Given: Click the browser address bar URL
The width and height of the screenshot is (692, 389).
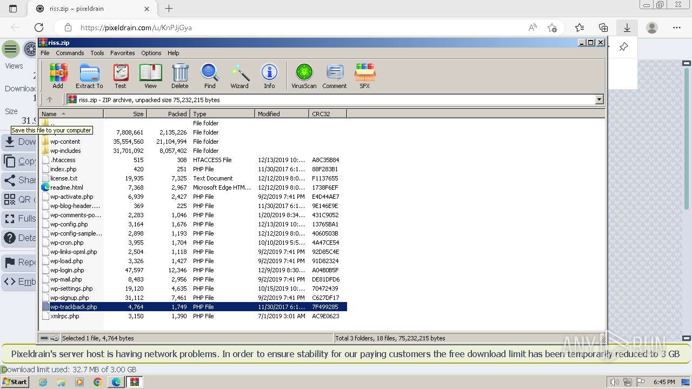Looking at the screenshot, I should point(136,28).
